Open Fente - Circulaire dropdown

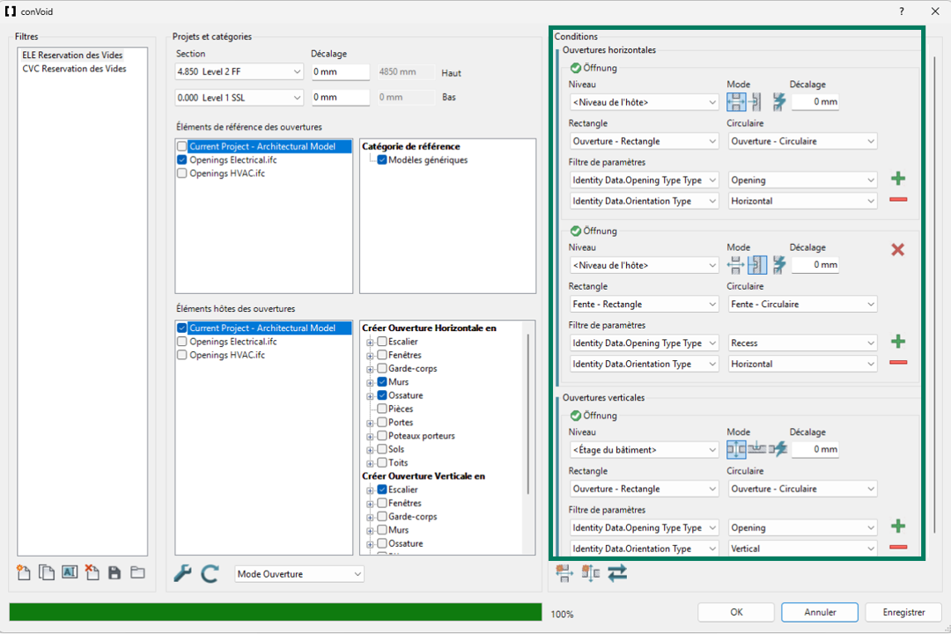pyautogui.click(x=802, y=305)
